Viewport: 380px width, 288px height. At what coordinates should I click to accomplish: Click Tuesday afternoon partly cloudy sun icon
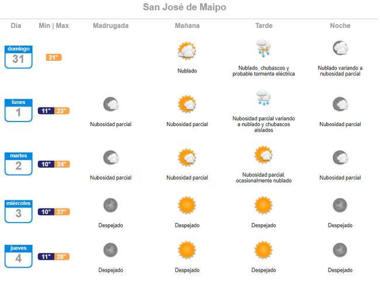click(x=263, y=155)
